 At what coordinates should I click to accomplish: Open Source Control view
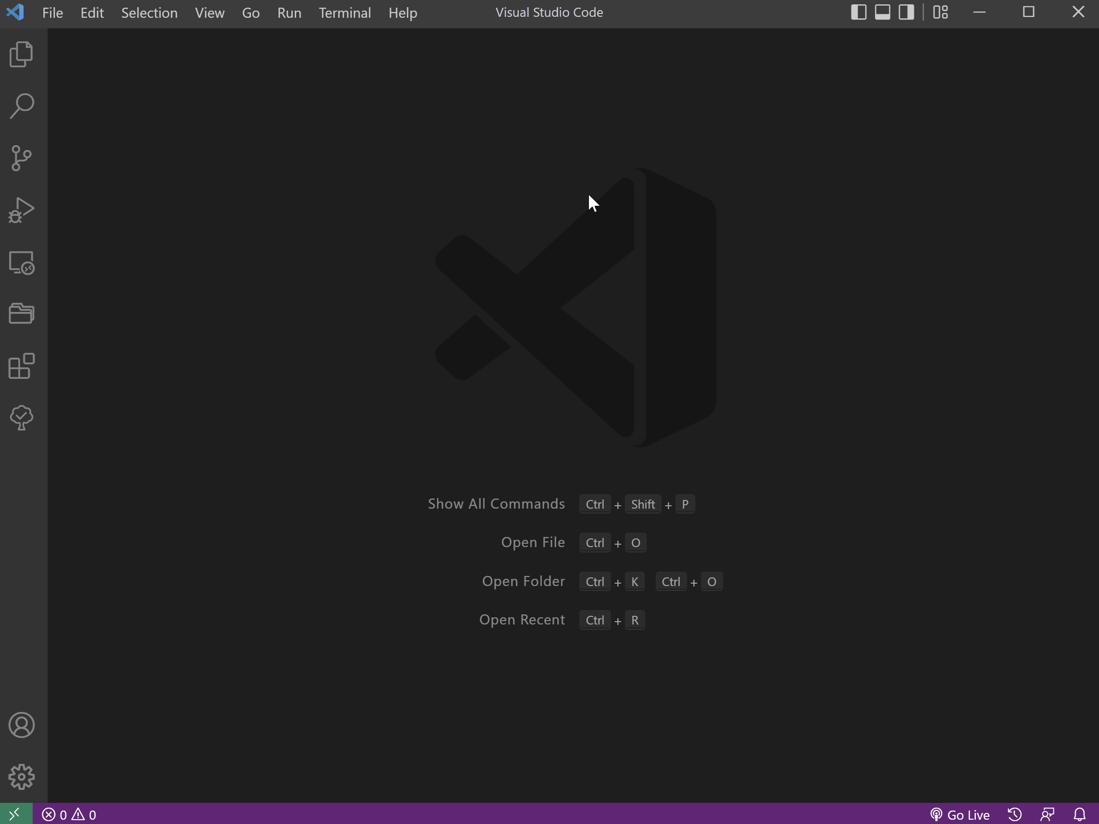coord(21,158)
